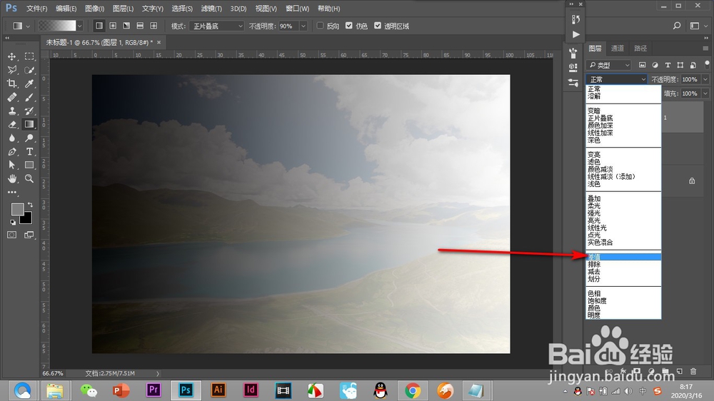714x401 pixels.
Task: Filter layers by pixel layer icon
Action: (642, 65)
